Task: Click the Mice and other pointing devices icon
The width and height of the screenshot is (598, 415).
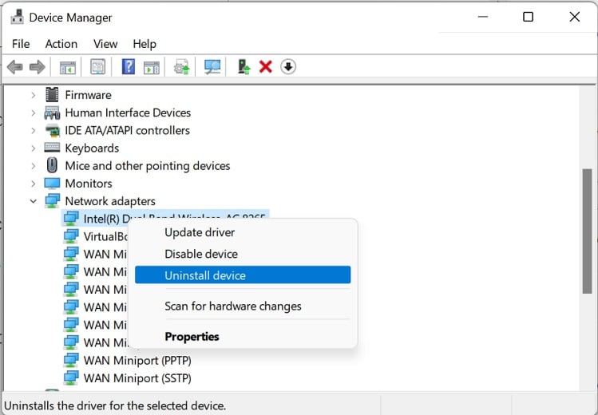Action: [52, 165]
